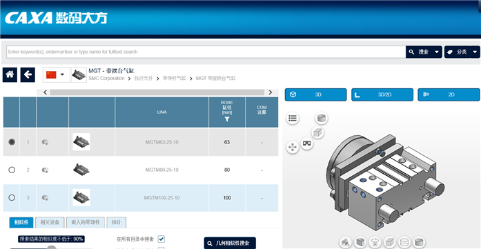The width and height of the screenshot is (481, 249).
Task: Open the China flag language dropdown
Action: coord(56,74)
